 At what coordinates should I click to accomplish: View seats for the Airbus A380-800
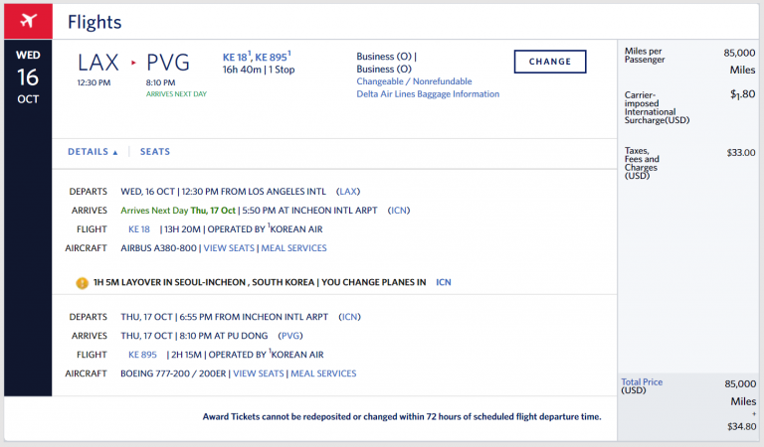(x=229, y=248)
